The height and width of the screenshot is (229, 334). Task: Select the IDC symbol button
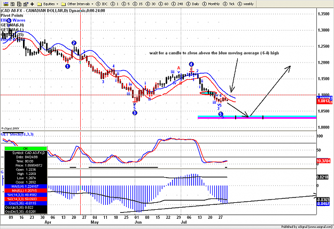102,4
